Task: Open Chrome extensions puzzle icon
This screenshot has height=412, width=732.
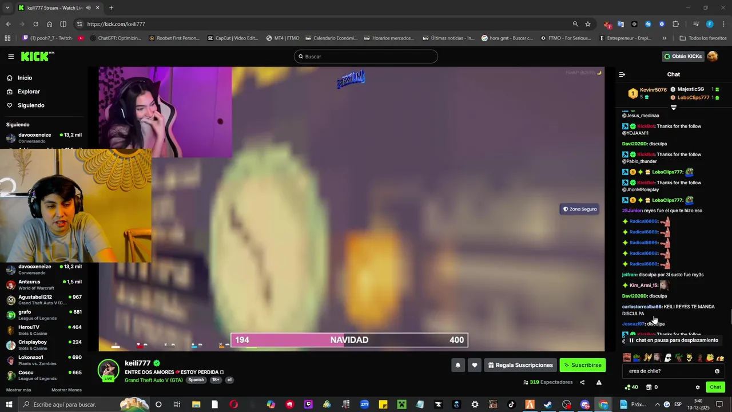Action: tap(676, 24)
